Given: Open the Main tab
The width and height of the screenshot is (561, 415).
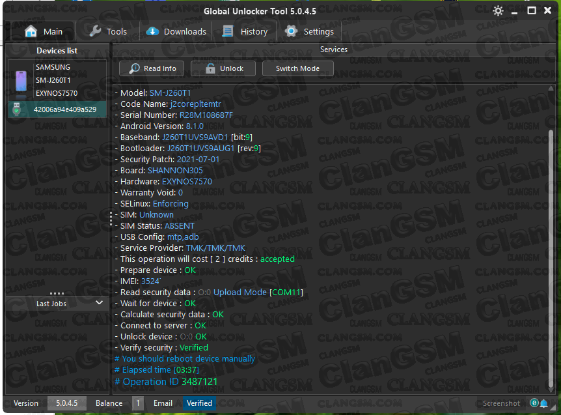Looking at the screenshot, I should point(44,31).
